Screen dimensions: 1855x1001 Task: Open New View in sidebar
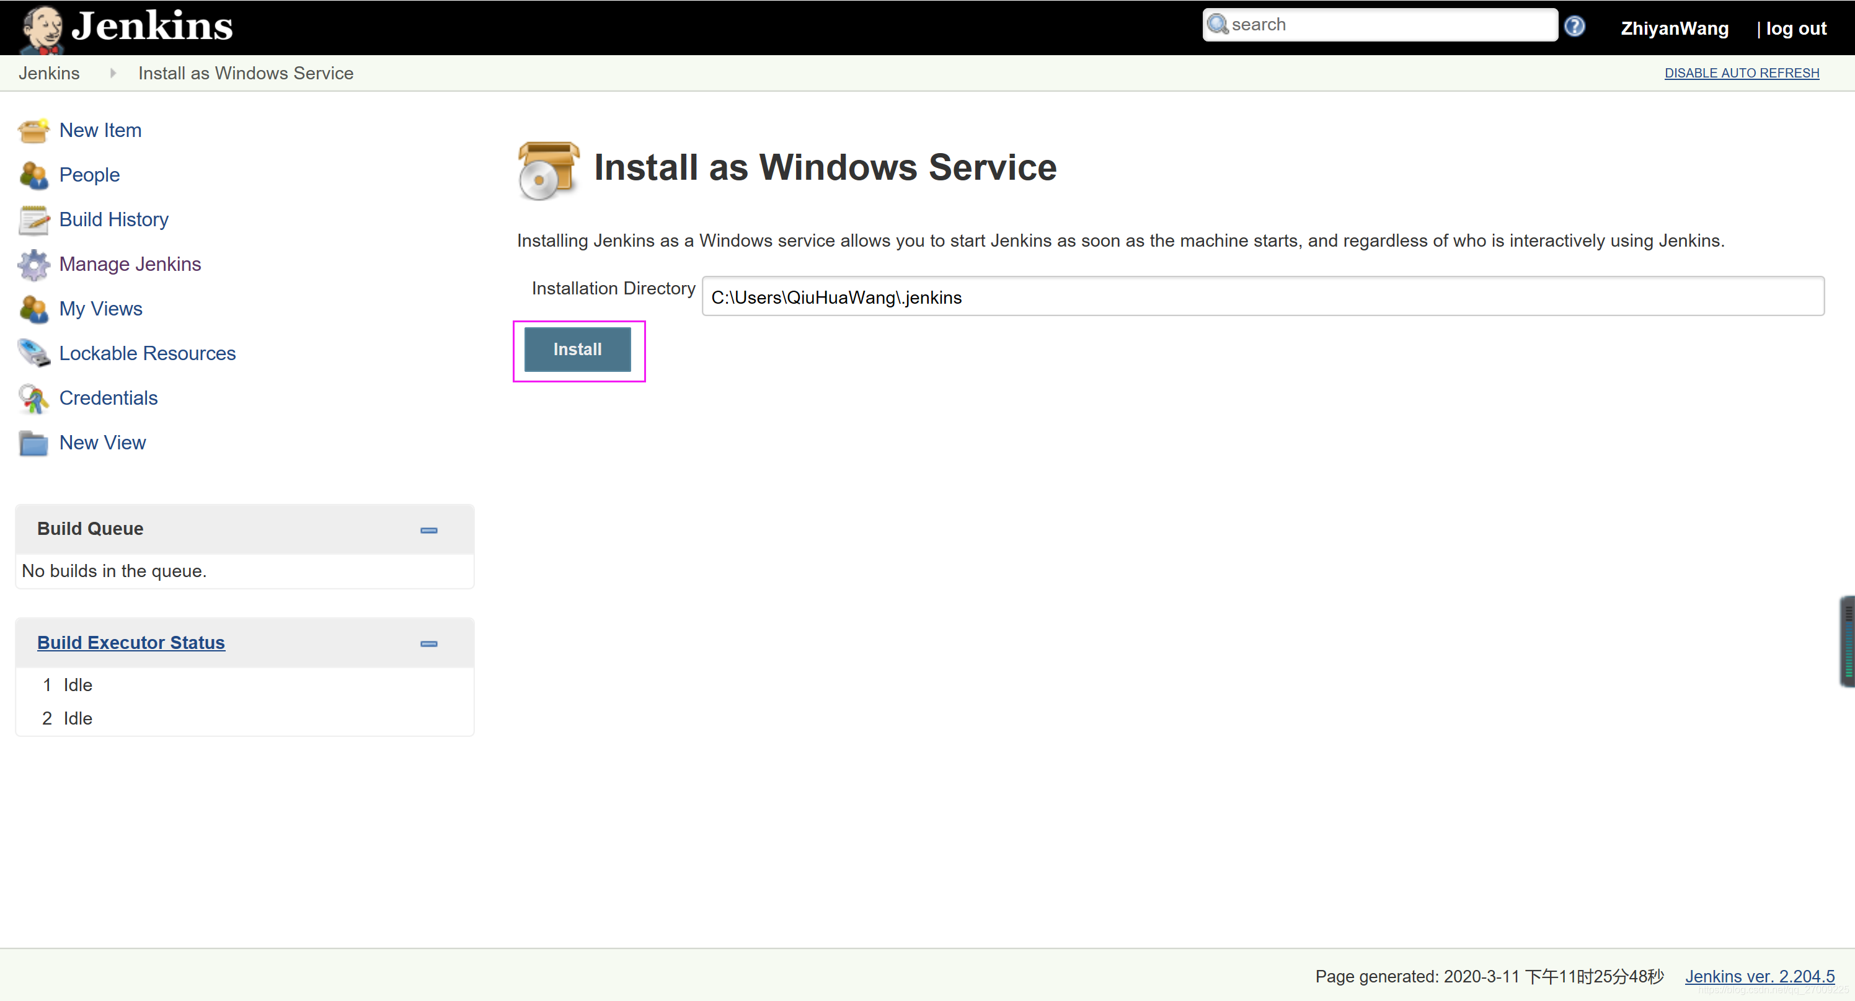point(102,441)
